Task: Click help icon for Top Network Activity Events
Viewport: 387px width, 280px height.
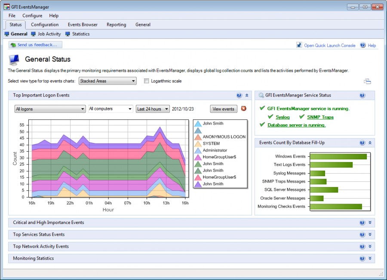Action: coord(362,246)
